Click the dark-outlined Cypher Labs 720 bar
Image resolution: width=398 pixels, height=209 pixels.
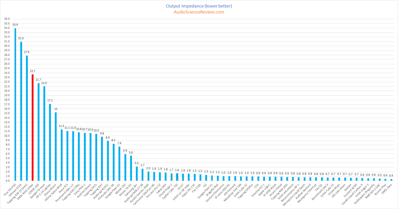[x=177, y=177]
